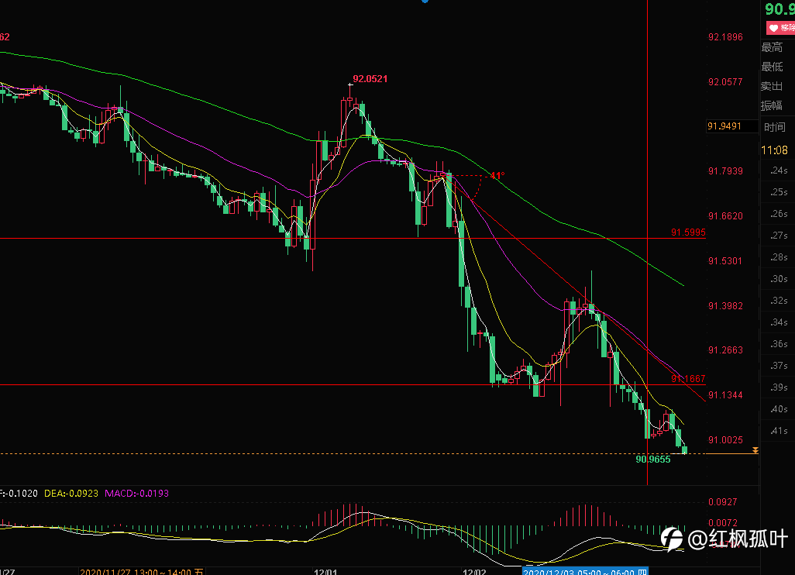Select the 90.9655 low price marker
The image size is (795, 575).
[x=653, y=460]
